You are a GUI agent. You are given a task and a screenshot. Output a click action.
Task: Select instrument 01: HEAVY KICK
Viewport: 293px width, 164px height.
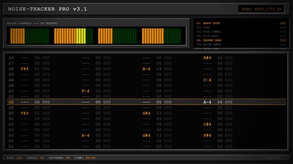point(241,23)
